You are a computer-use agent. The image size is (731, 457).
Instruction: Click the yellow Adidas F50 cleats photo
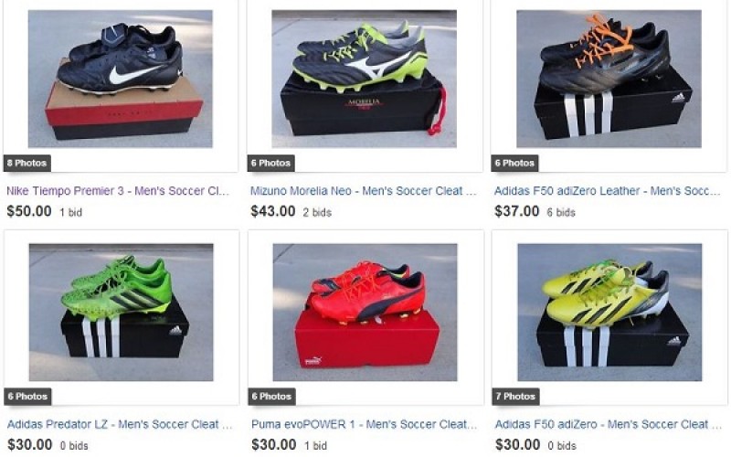point(609,313)
